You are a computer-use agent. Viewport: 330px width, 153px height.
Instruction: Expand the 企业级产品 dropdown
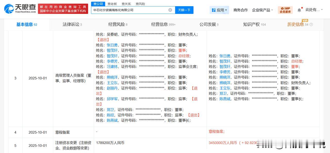(262, 10)
